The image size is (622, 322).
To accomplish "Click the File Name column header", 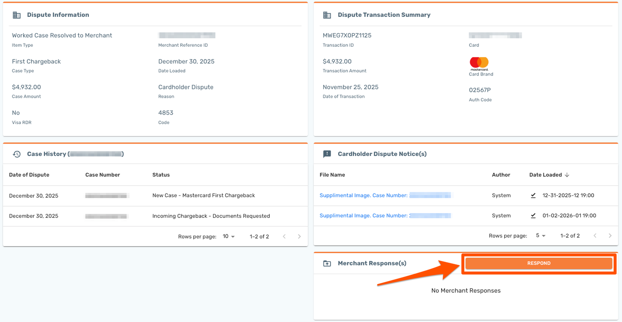I will coord(332,175).
